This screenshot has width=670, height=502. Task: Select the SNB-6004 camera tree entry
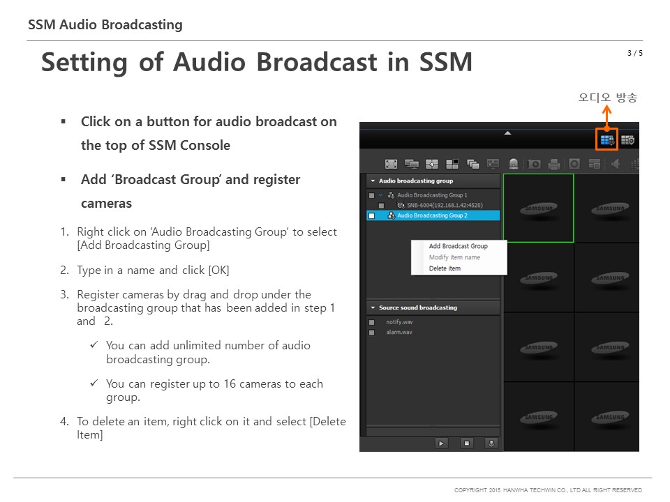[444, 204]
